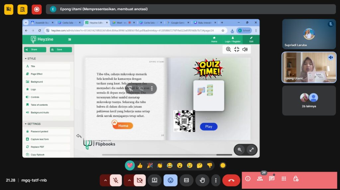340x190 pixels.
Task: Open the chat messages panel
Action: 272,179
